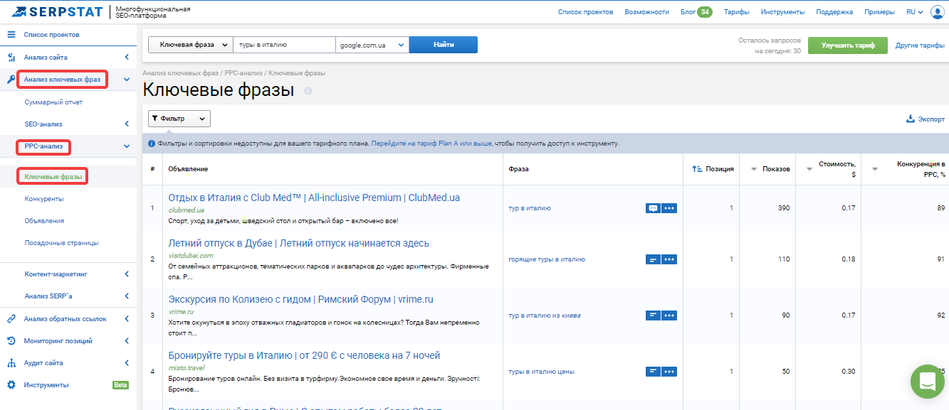Open Тарифы in top navigation
The width and height of the screenshot is (949, 410).
tap(736, 12)
